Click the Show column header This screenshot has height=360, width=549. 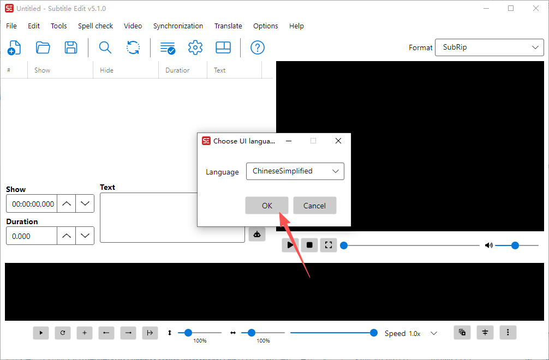(60, 70)
